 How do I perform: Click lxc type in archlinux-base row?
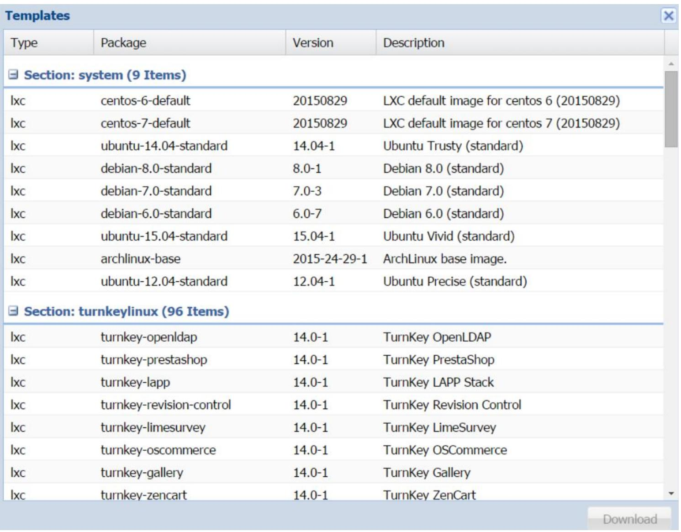click(x=18, y=259)
